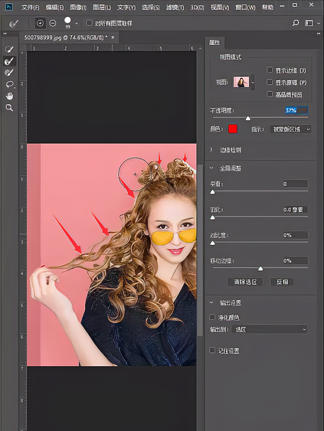Open the 文字(Y) menu

(126, 8)
